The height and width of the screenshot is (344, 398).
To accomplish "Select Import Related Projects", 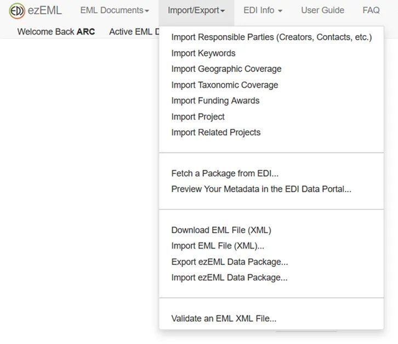I will pos(271,132).
